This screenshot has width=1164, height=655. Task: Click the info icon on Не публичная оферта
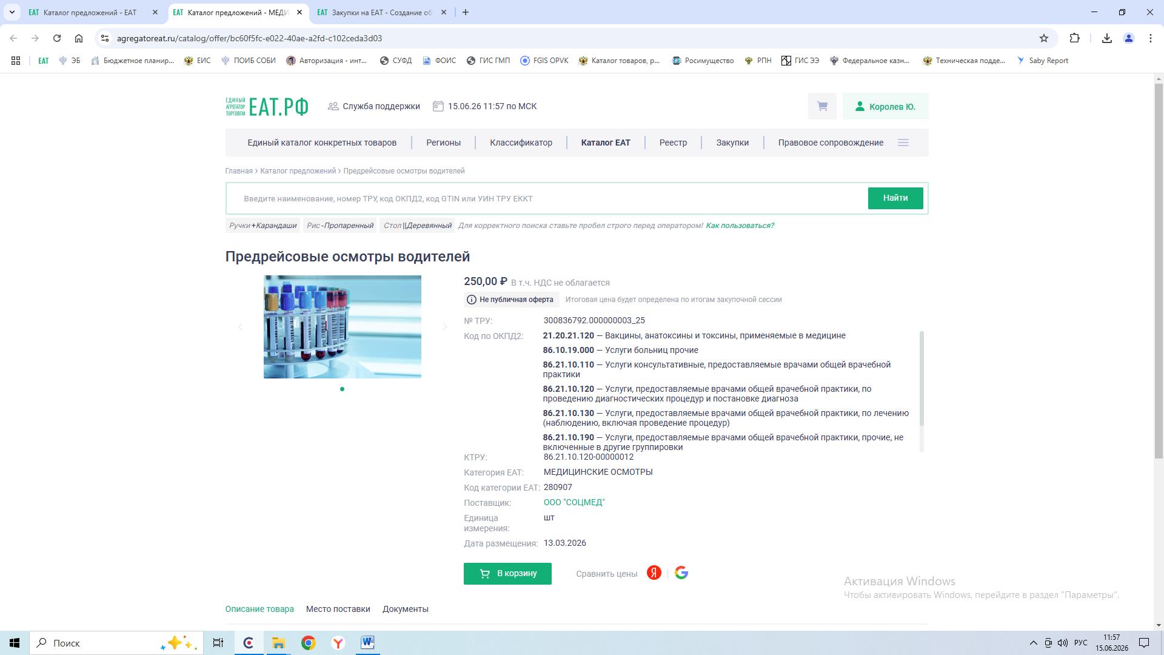point(472,300)
